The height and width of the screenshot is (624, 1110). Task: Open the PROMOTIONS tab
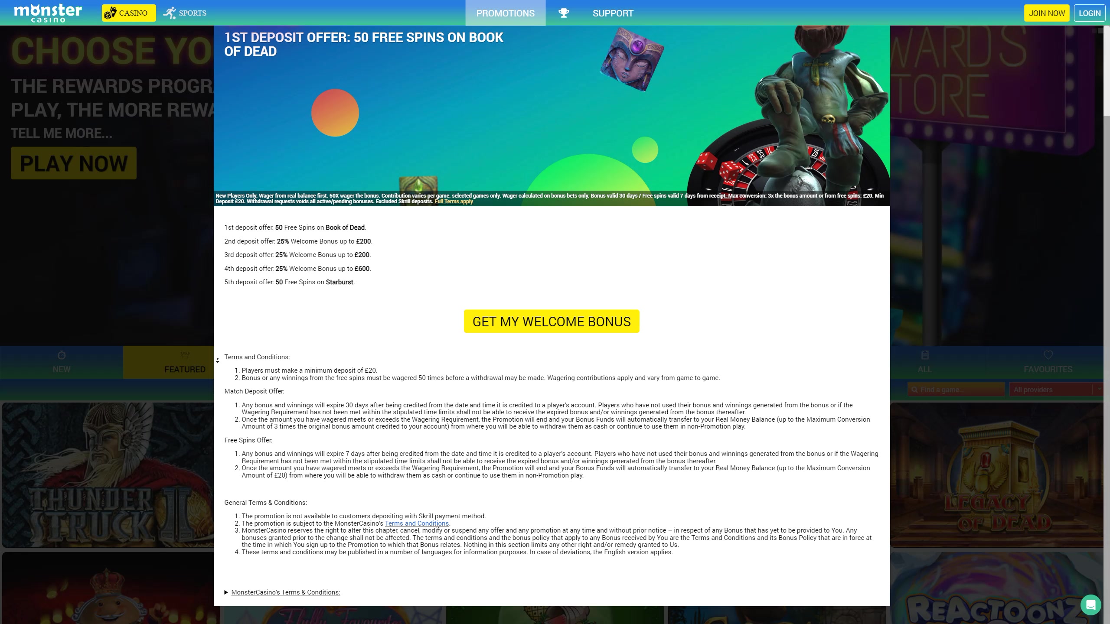tap(505, 13)
